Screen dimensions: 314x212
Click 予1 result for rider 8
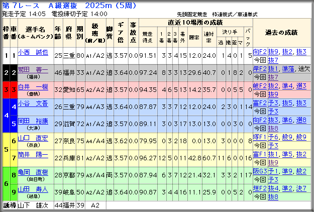(x=273, y=171)
